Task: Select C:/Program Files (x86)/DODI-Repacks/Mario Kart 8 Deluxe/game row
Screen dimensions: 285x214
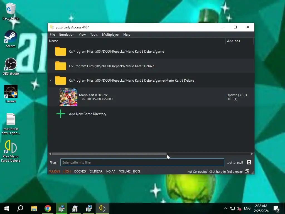Action: pos(151,51)
